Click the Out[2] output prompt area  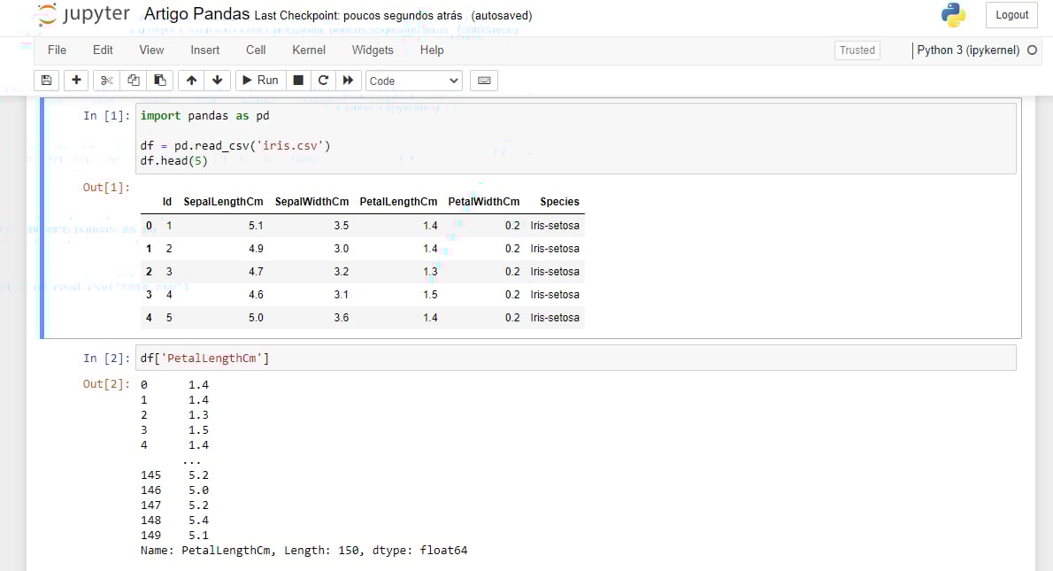point(106,383)
